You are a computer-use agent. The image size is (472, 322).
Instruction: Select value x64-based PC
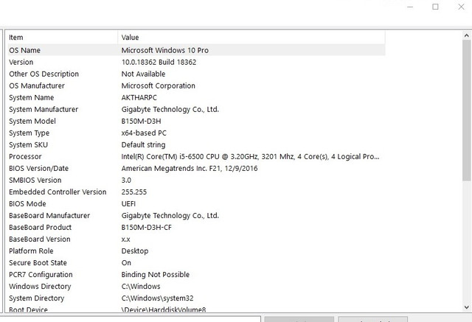click(144, 133)
